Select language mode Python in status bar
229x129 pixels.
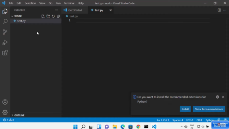click(x=209, y=120)
